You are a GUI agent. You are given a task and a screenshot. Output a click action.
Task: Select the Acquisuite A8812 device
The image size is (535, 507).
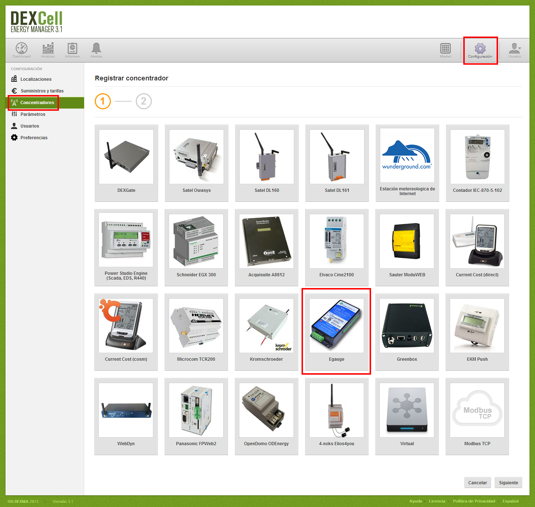pyautogui.click(x=266, y=247)
